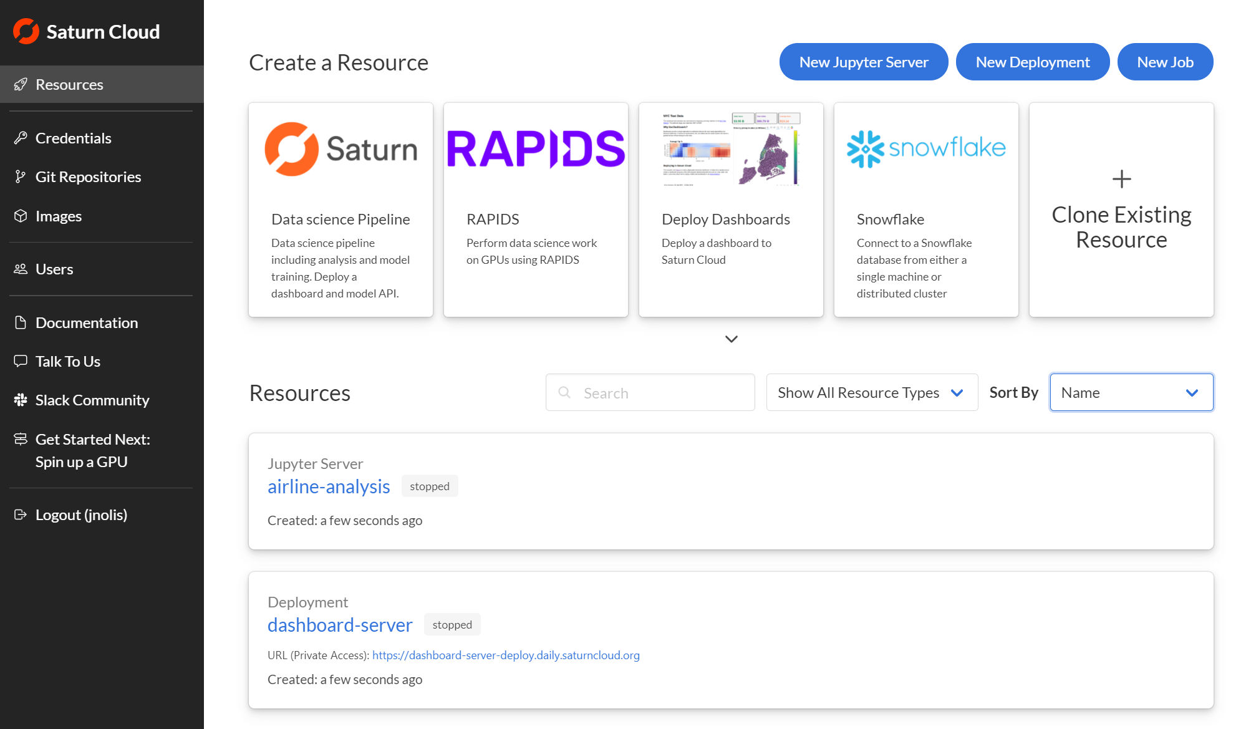Click the Credentials key icon

click(x=21, y=138)
